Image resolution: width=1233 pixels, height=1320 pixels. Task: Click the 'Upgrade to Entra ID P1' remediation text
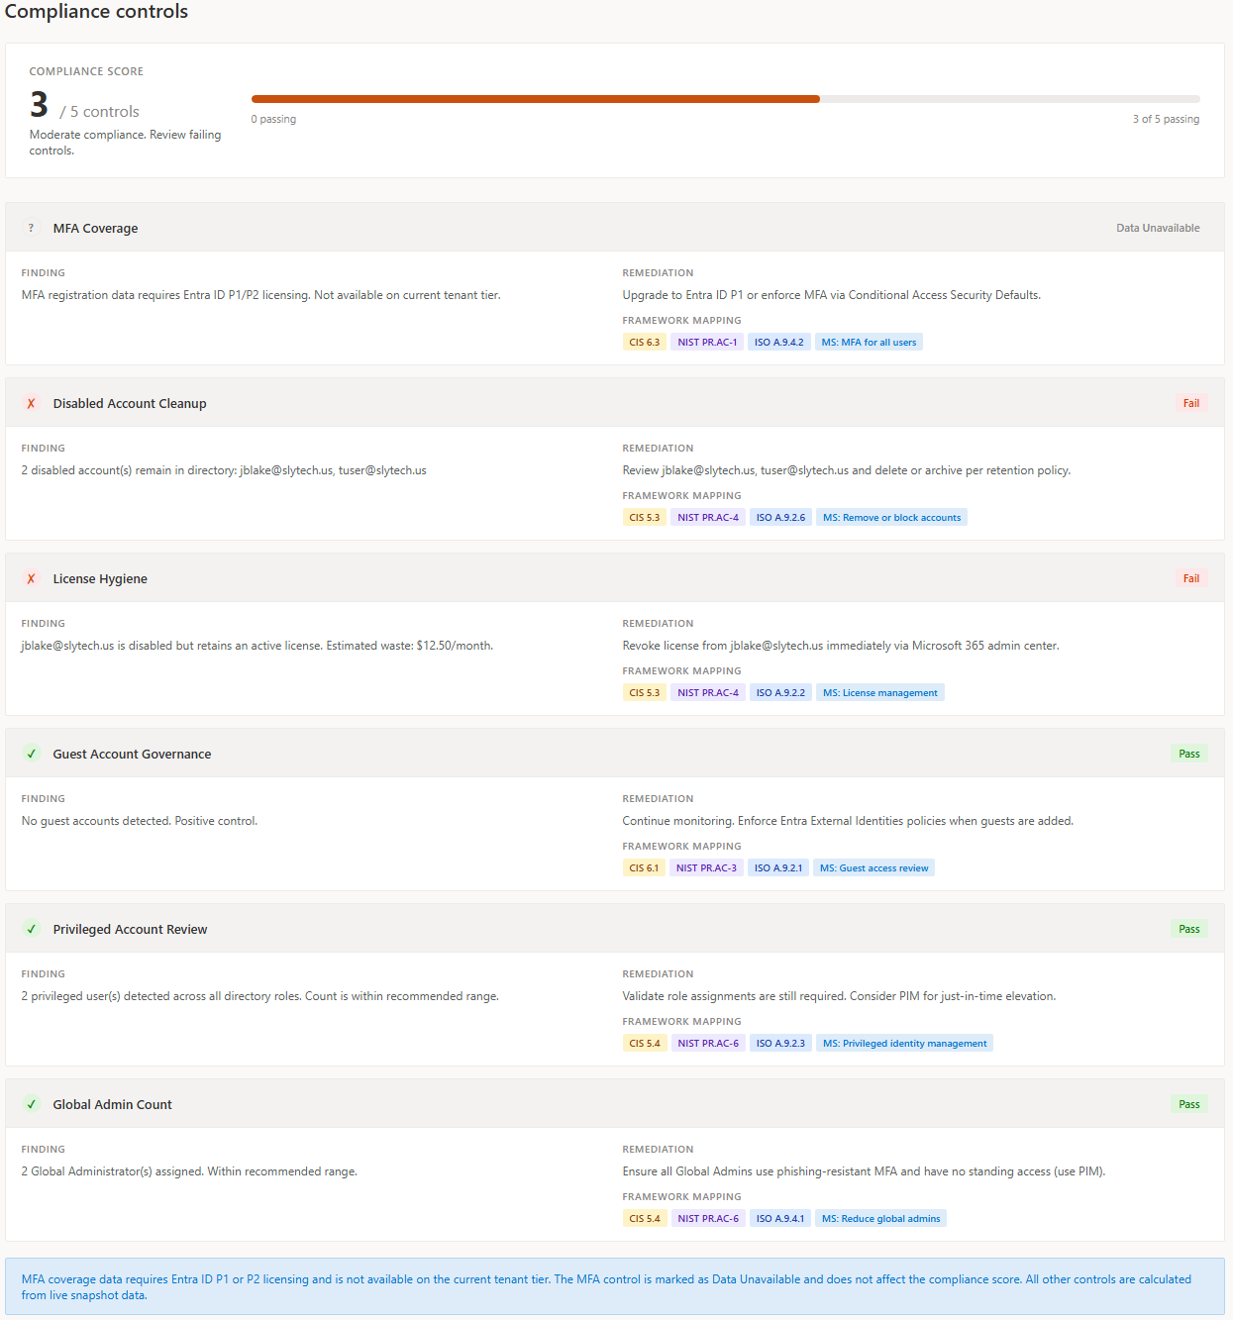(x=831, y=295)
